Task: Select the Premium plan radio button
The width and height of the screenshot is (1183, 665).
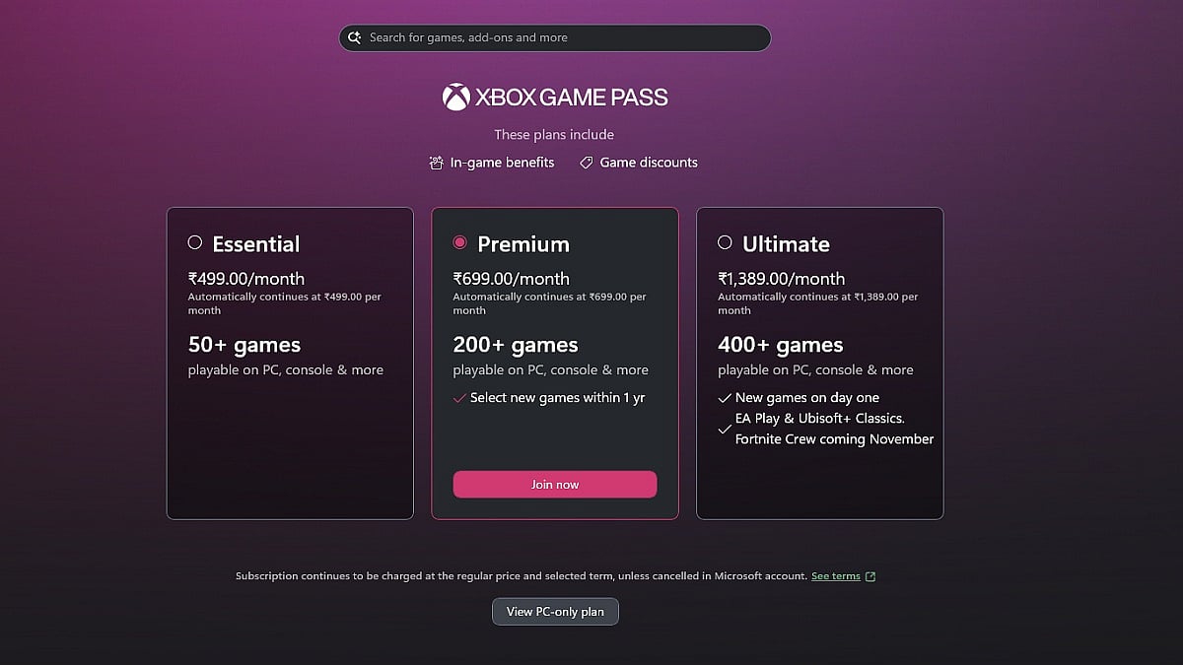Action: point(459,242)
